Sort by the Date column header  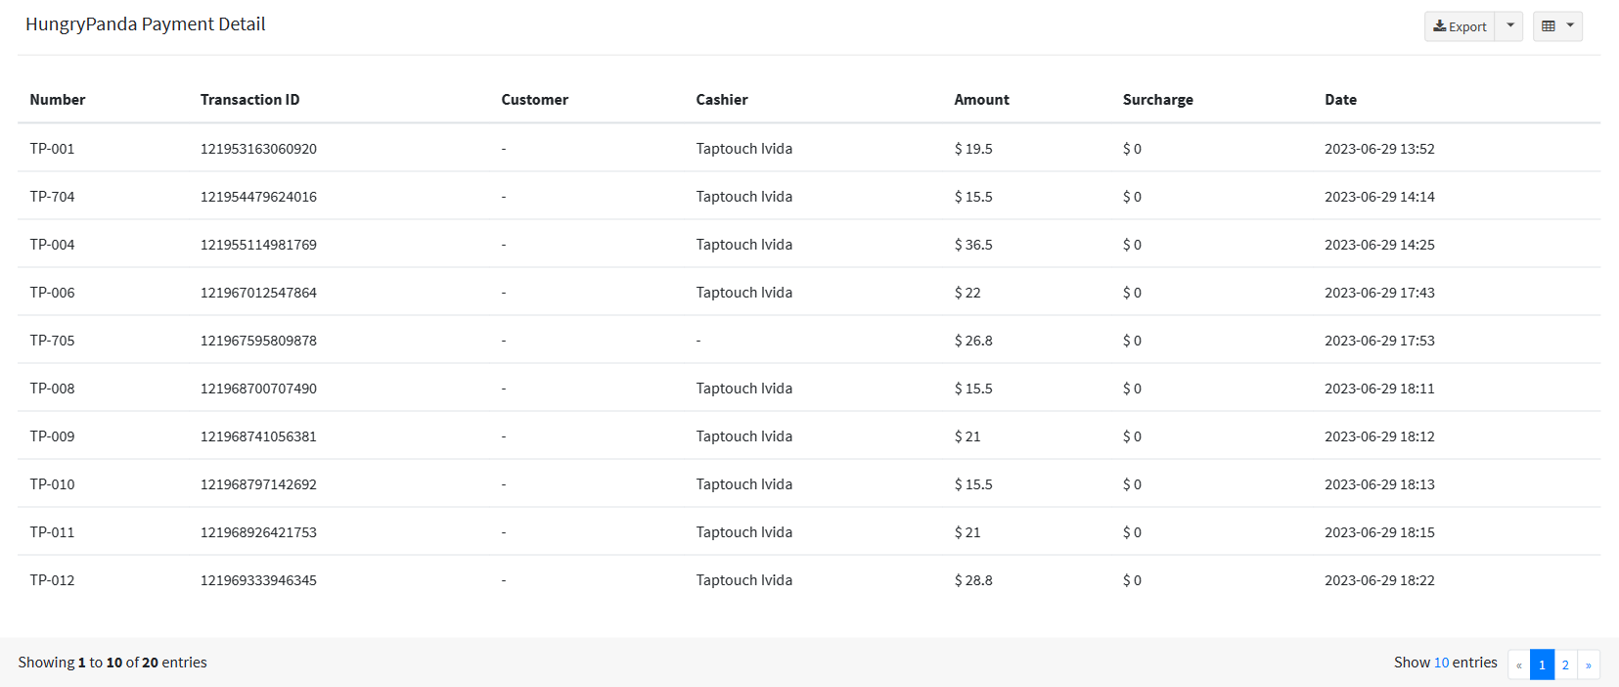1341,100
